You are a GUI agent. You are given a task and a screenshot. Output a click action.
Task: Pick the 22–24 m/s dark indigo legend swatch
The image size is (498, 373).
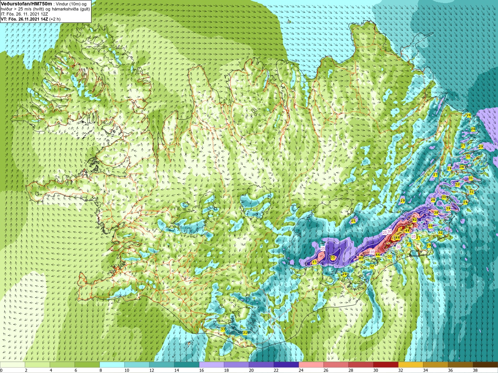(286, 365)
